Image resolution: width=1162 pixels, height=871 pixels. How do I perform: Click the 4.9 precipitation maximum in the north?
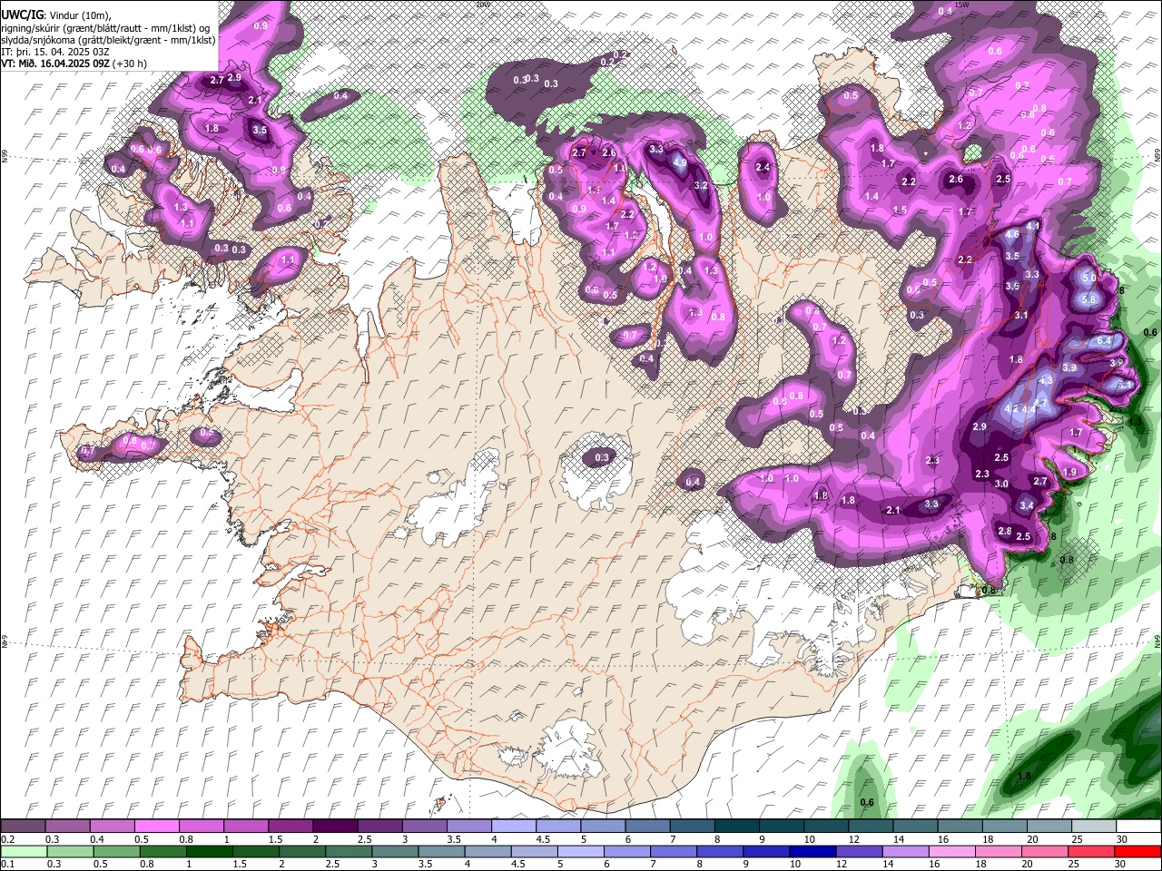680,163
